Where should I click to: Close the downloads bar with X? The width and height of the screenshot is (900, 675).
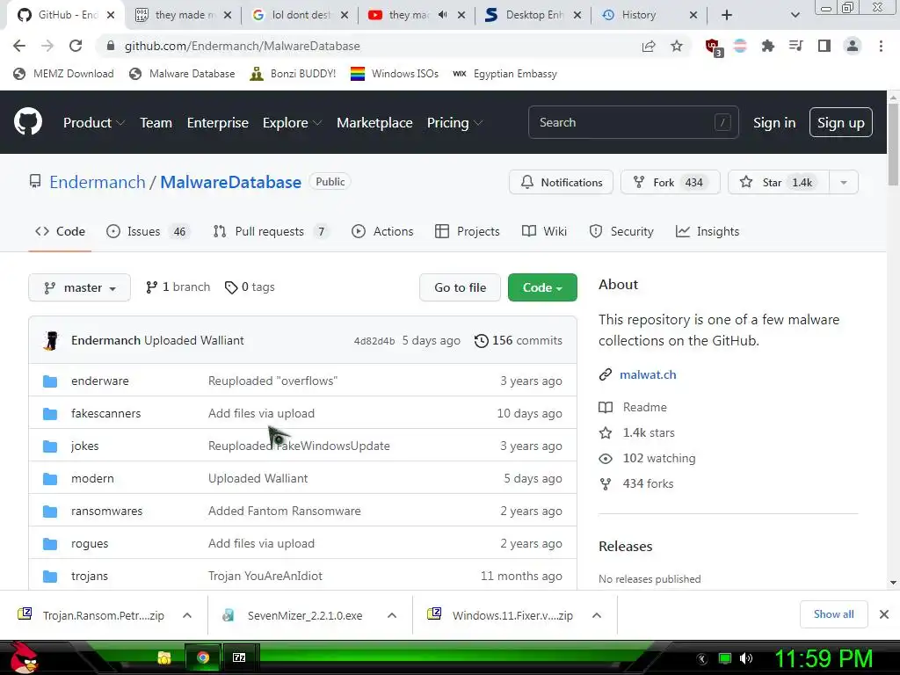pyautogui.click(x=884, y=614)
